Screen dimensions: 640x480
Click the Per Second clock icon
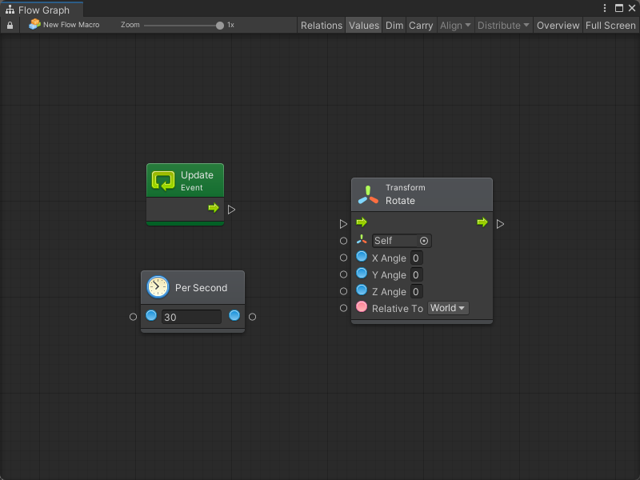tap(158, 287)
